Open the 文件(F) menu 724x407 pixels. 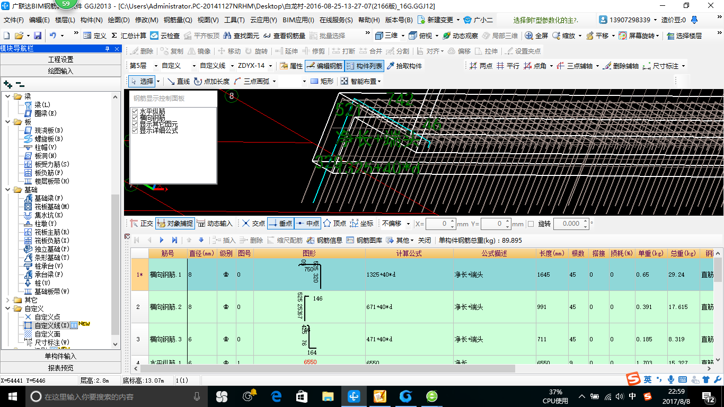14,20
